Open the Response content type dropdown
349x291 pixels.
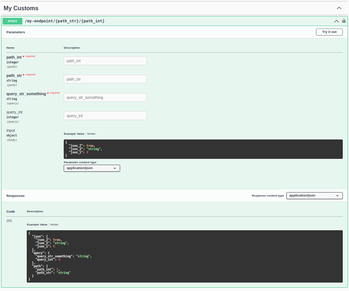[x=314, y=195]
